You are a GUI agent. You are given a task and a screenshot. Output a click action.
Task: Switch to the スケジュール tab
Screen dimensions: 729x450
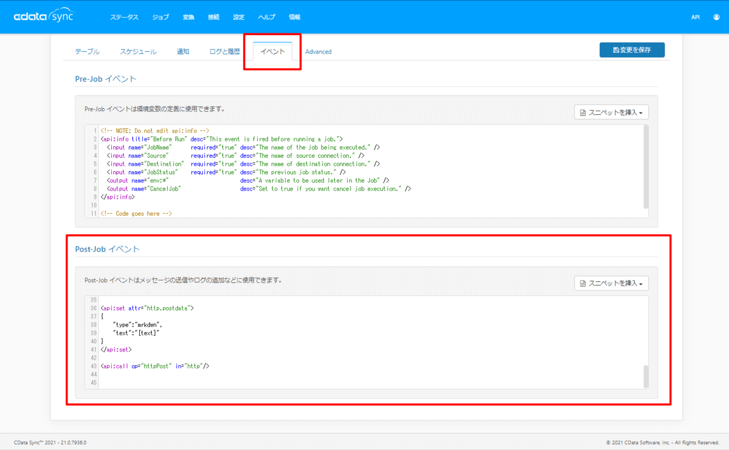(138, 52)
